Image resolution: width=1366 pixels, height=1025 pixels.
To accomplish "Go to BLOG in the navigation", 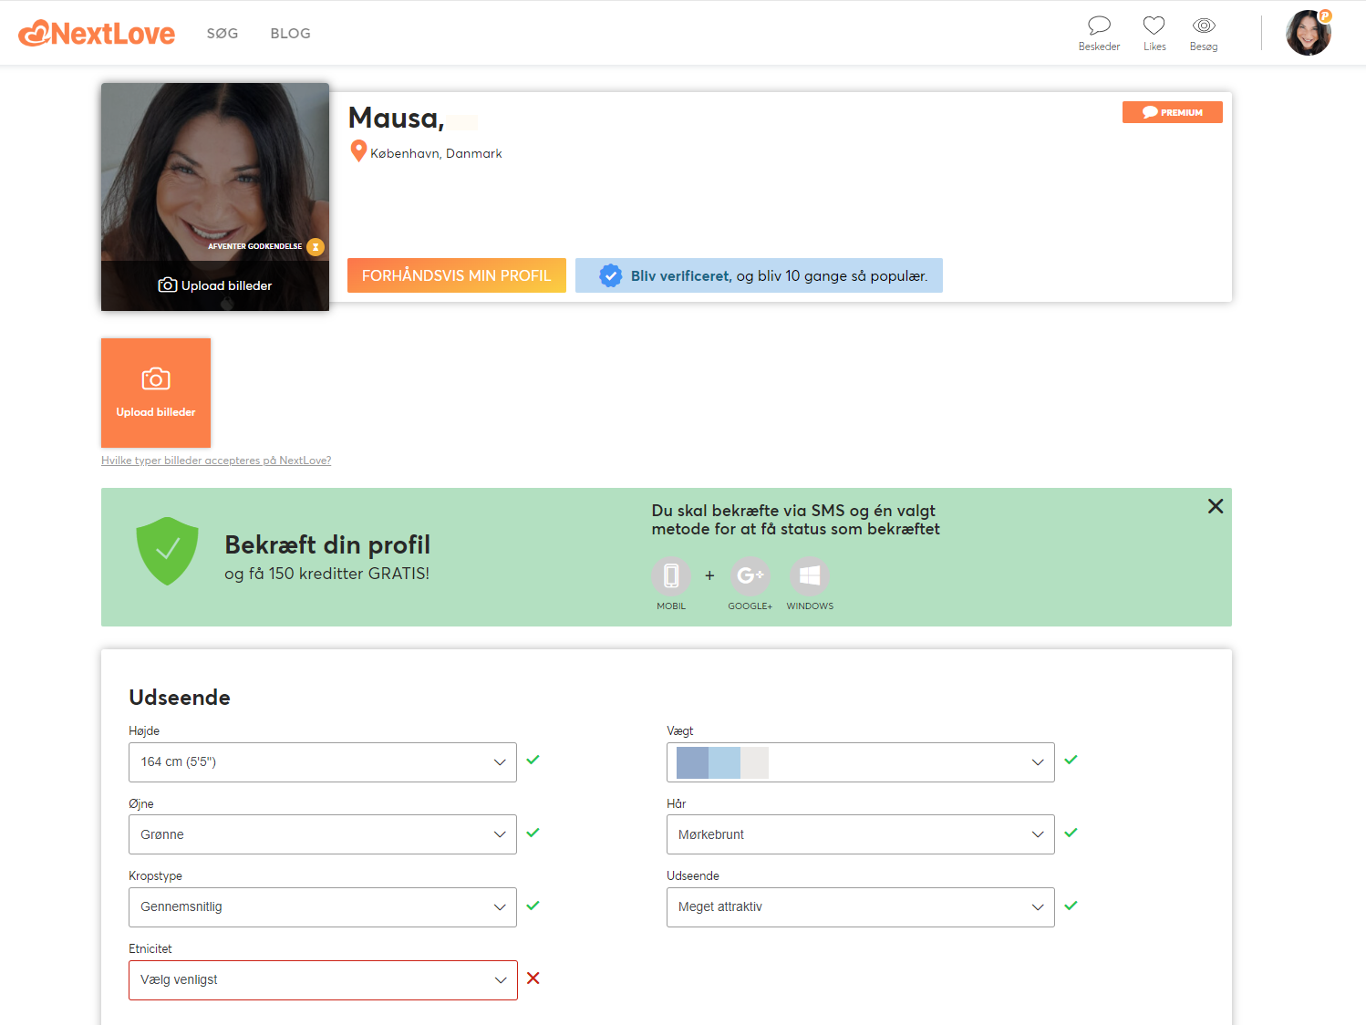I will pos(291,34).
